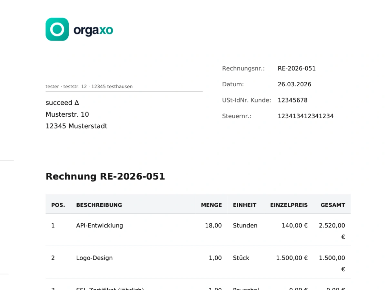Select recipient name 'succeed Δ'
The width and height of the screenshot is (387, 290).
point(62,103)
